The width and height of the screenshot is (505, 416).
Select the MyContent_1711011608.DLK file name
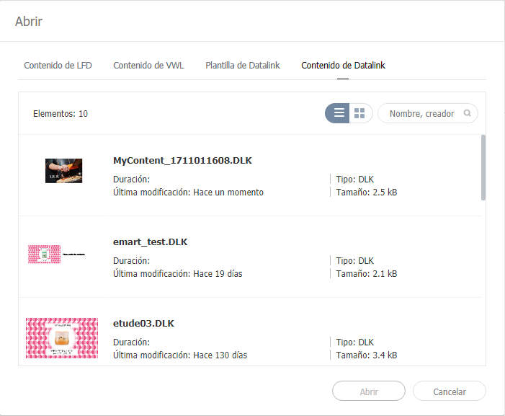coord(183,160)
